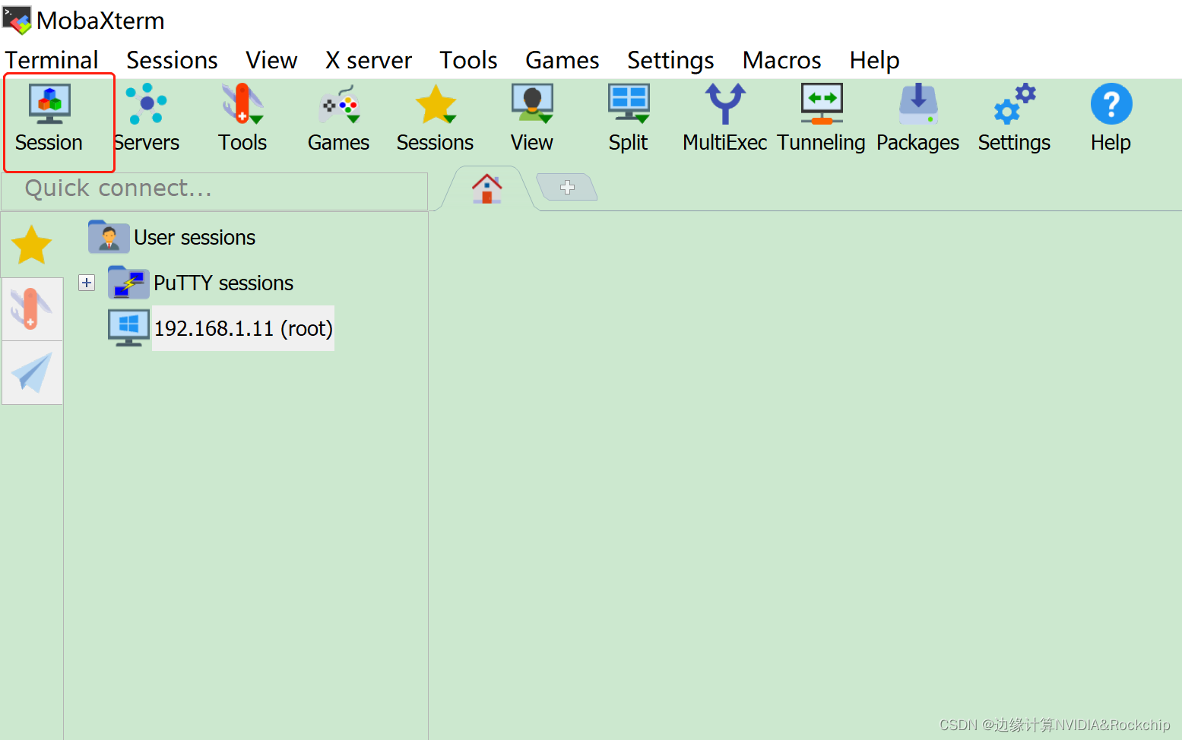Image resolution: width=1182 pixels, height=740 pixels.
Task: Select the Tools knife sidebar tab
Action: coord(32,308)
